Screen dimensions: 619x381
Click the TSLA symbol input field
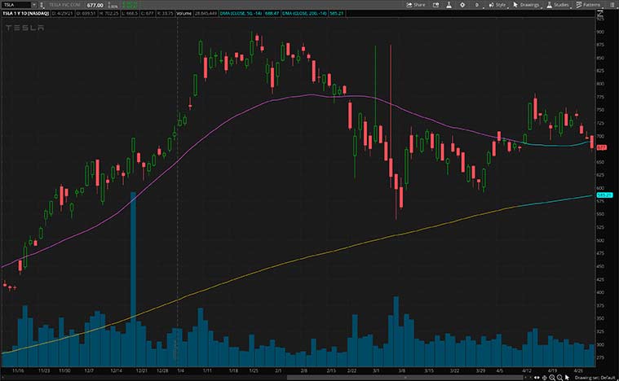click(x=16, y=5)
